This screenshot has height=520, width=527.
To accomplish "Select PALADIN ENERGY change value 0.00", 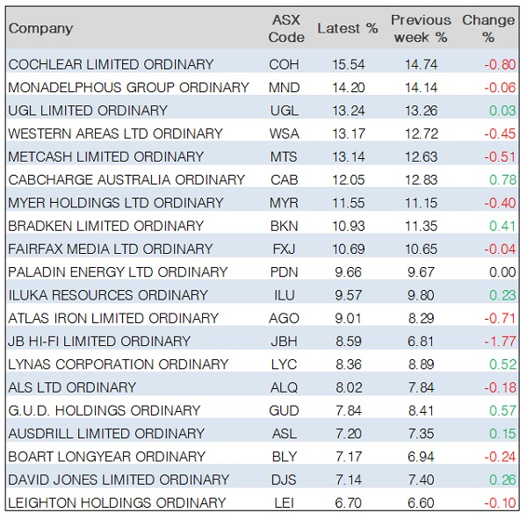I will tap(502, 272).
